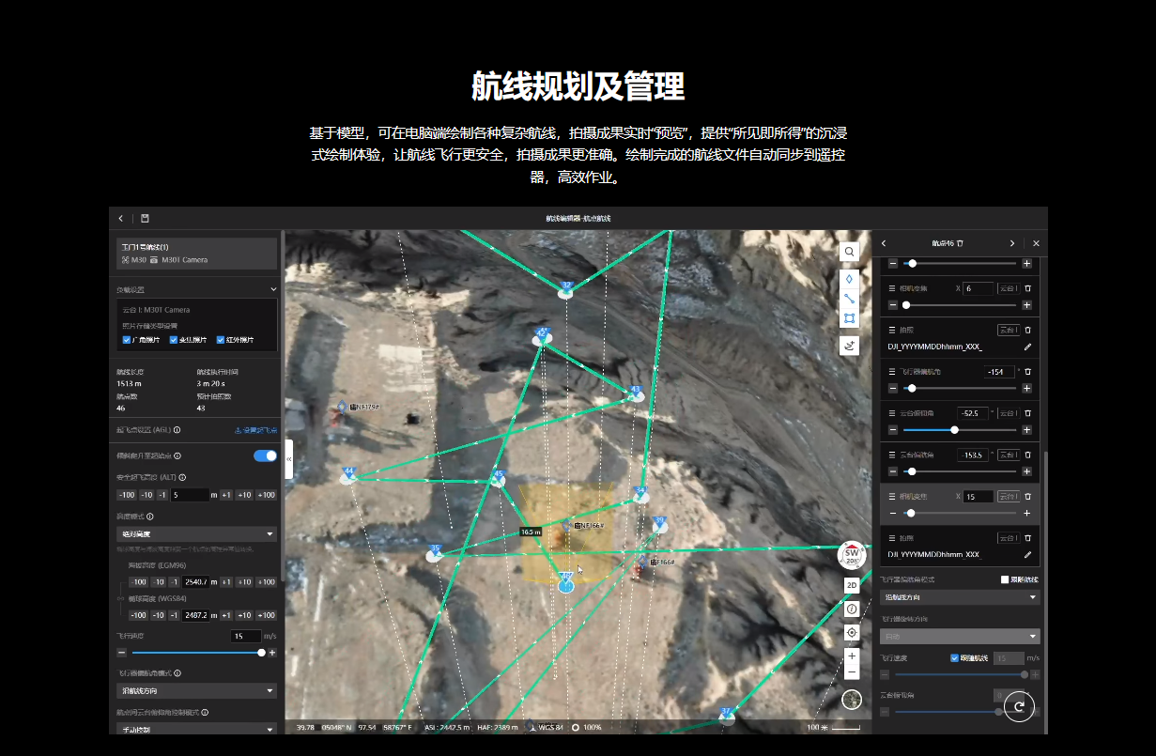Click the yaw angle input showing -154
This screenshot has height=756, width=1156.
(x=1000, y=372)
